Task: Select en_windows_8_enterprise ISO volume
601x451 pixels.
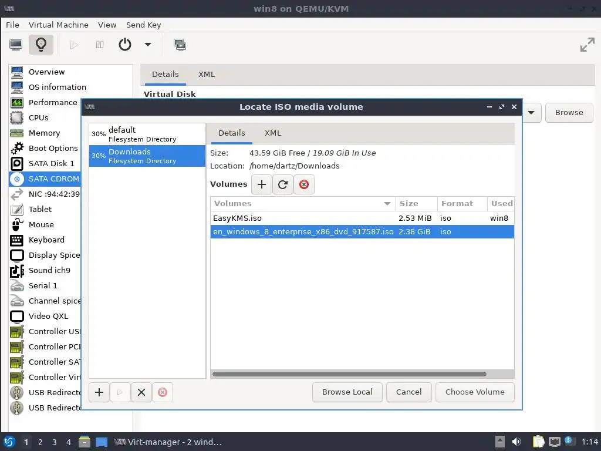Action: (x=362, y=231)
